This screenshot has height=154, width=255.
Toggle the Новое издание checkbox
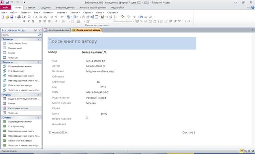tap(87, 118)
